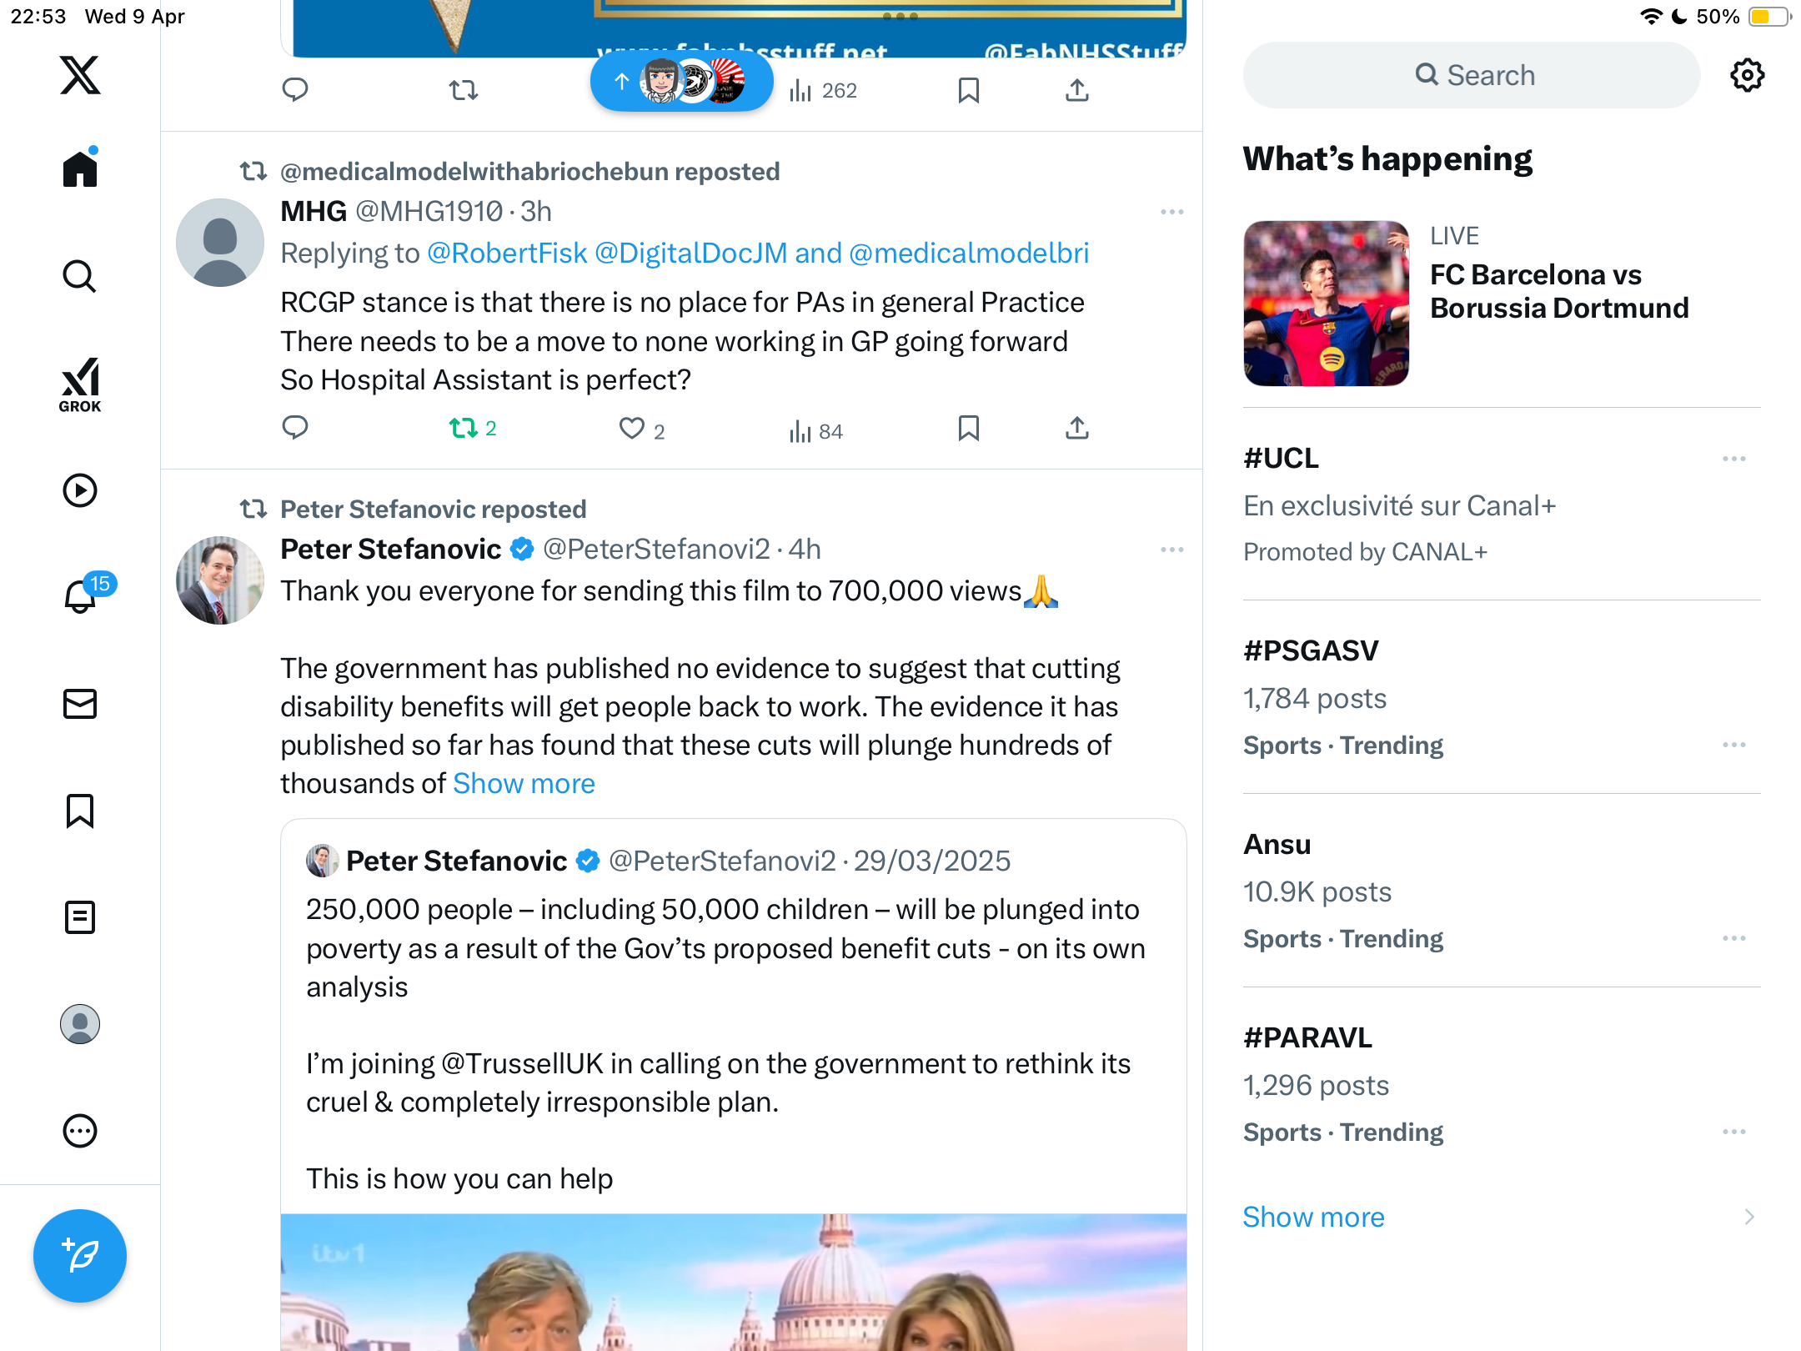Screen dimensions: 1801x1351
Task: Open trends settings gear
Action: pos(1747,75)
